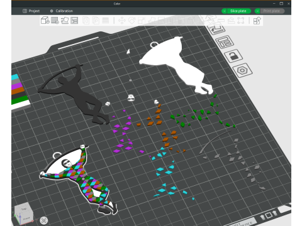Open Assembly view icon at toolbar's right end

257,21
